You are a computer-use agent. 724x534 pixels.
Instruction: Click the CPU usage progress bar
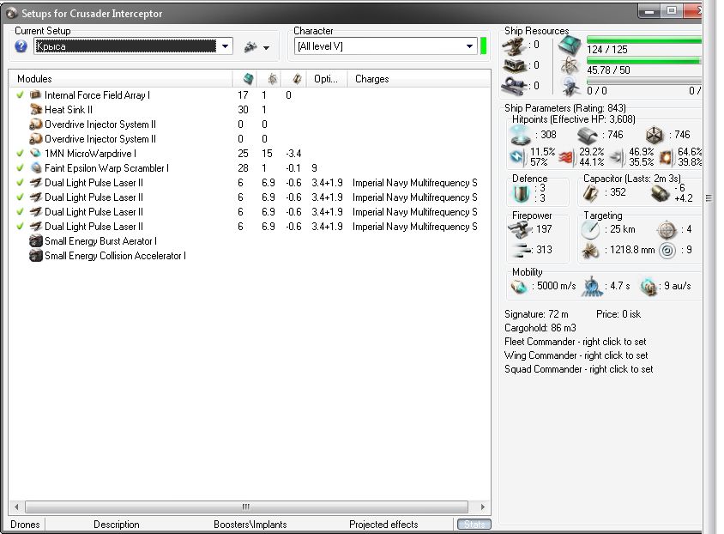(644, 40)
